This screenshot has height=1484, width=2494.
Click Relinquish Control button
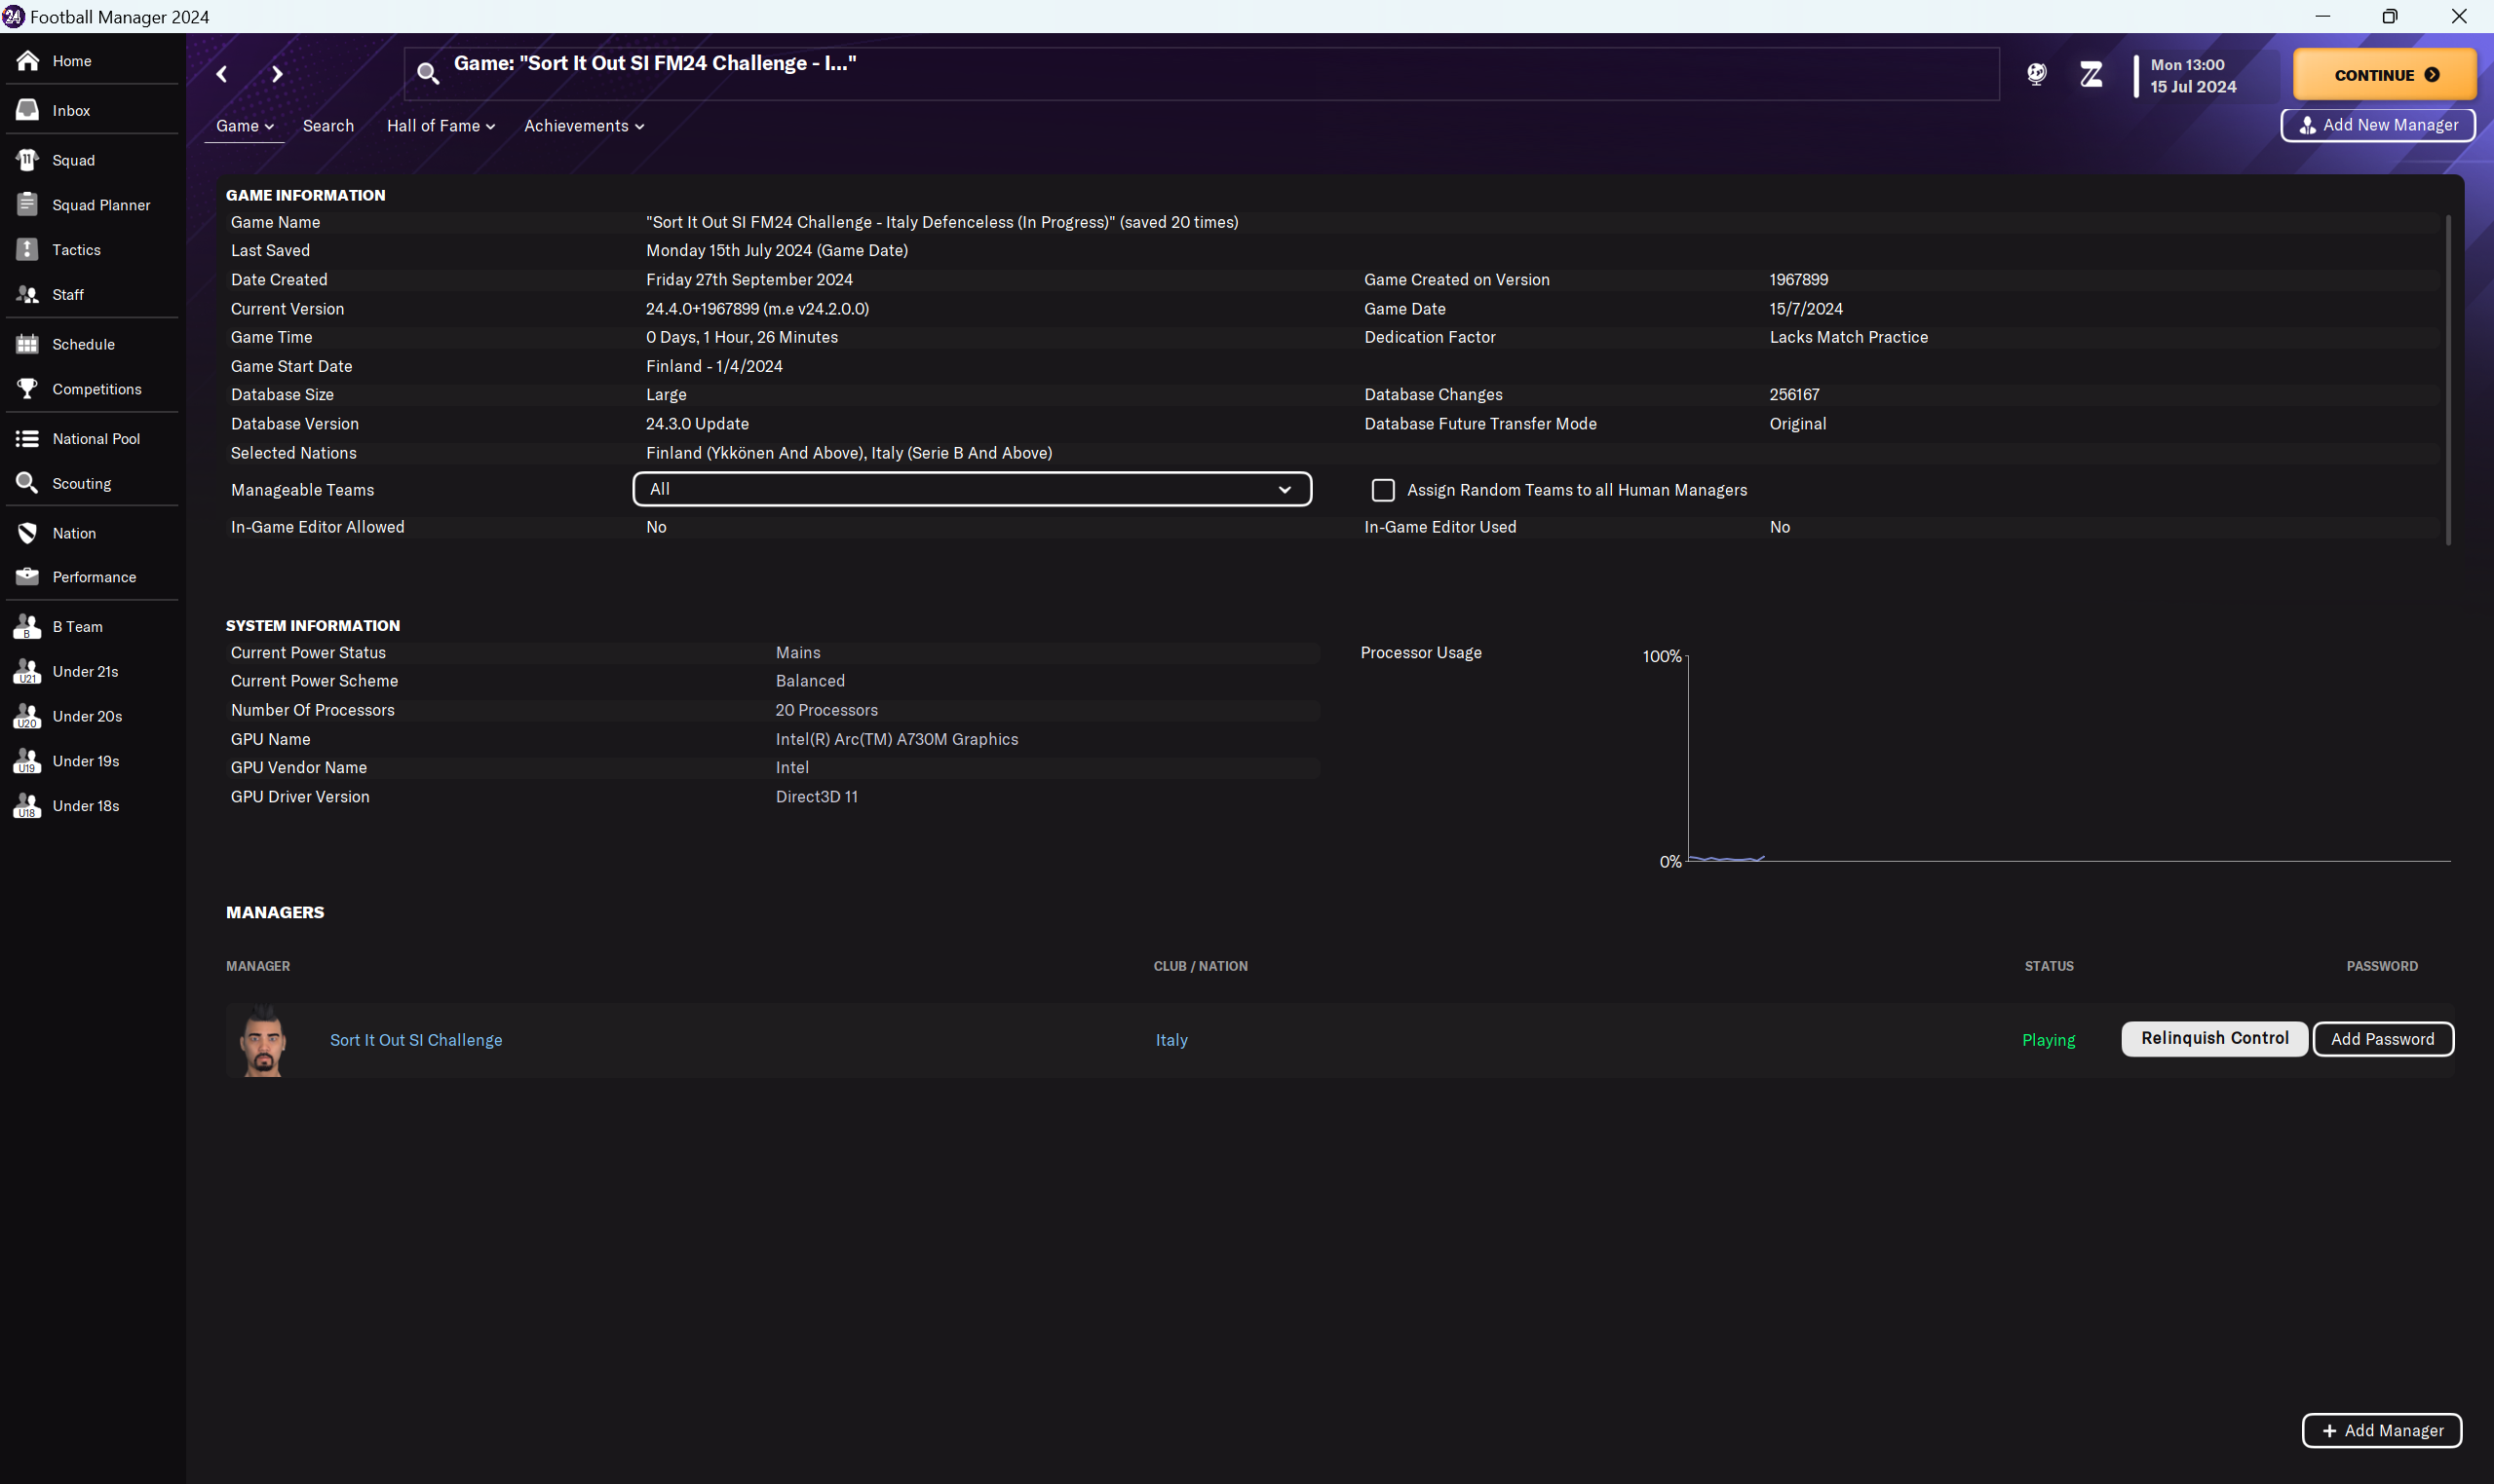coord(2214,1039)
